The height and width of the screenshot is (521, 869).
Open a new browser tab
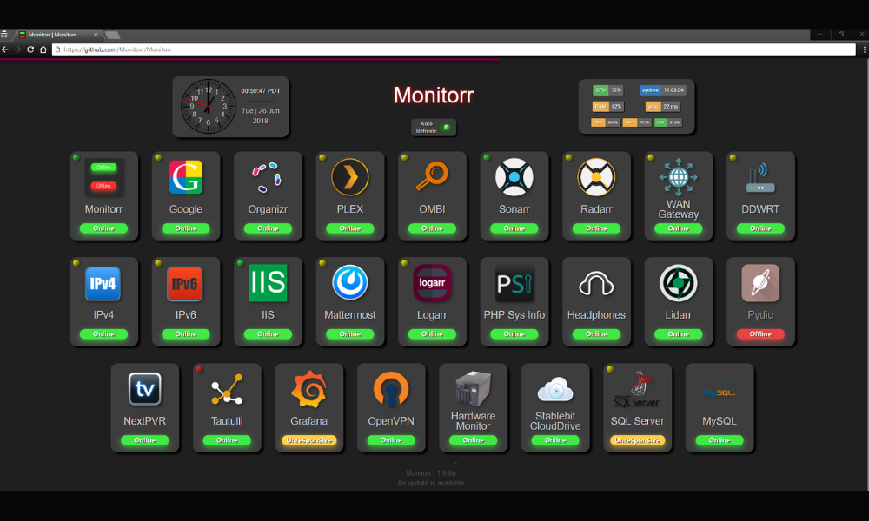click(112, 36)
